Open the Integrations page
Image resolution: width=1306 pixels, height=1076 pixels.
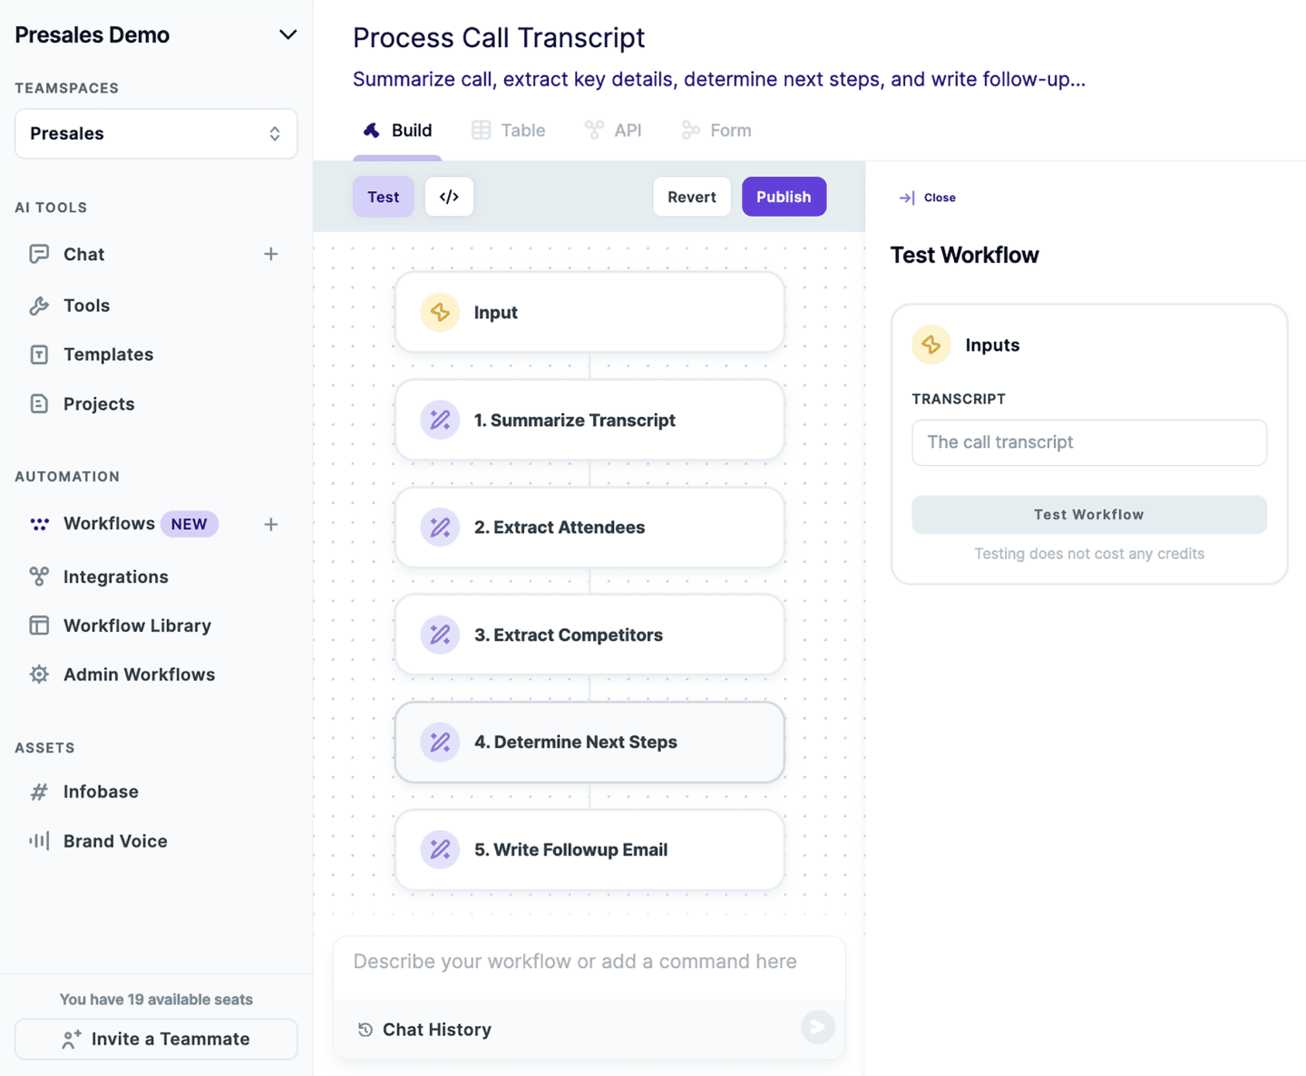[x=115, y=577]
